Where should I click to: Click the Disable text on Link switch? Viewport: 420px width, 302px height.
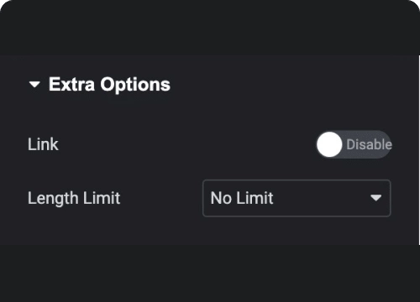point(369,144)
